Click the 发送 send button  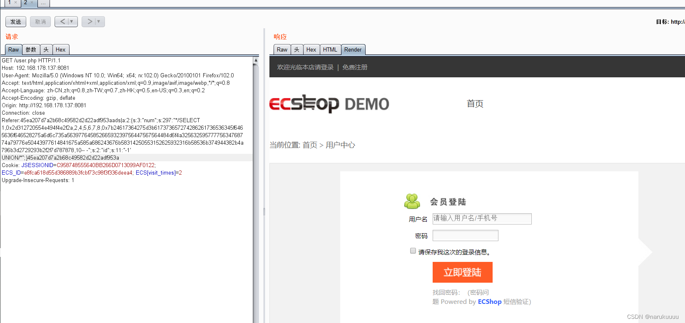tap(16, 22)
